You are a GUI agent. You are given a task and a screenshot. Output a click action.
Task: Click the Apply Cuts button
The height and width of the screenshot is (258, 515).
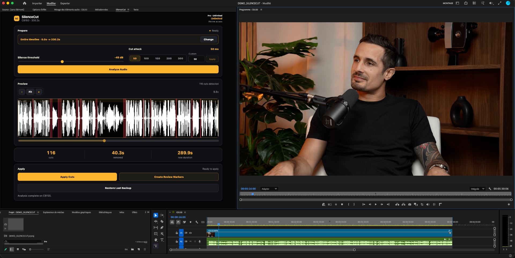67,177
